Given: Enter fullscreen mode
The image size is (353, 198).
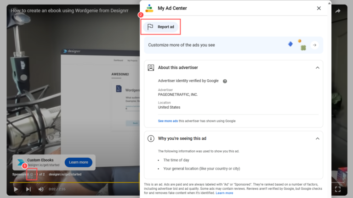Looking at the screenshot, I should (x=338, y=189).
